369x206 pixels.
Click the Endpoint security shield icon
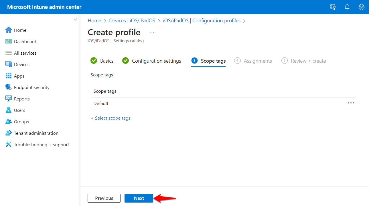coord(9,87)
